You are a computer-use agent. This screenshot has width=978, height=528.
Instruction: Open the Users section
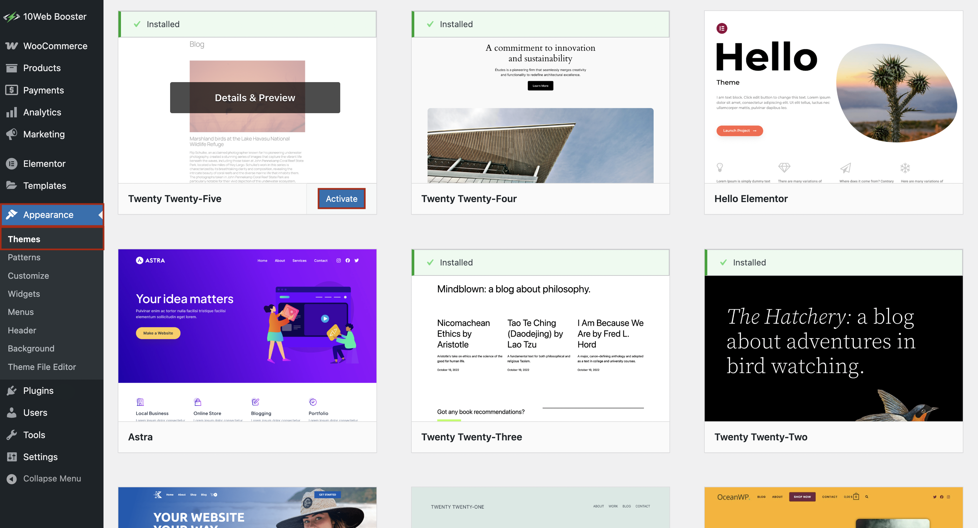pyautogui.click(x=35, y=413)
